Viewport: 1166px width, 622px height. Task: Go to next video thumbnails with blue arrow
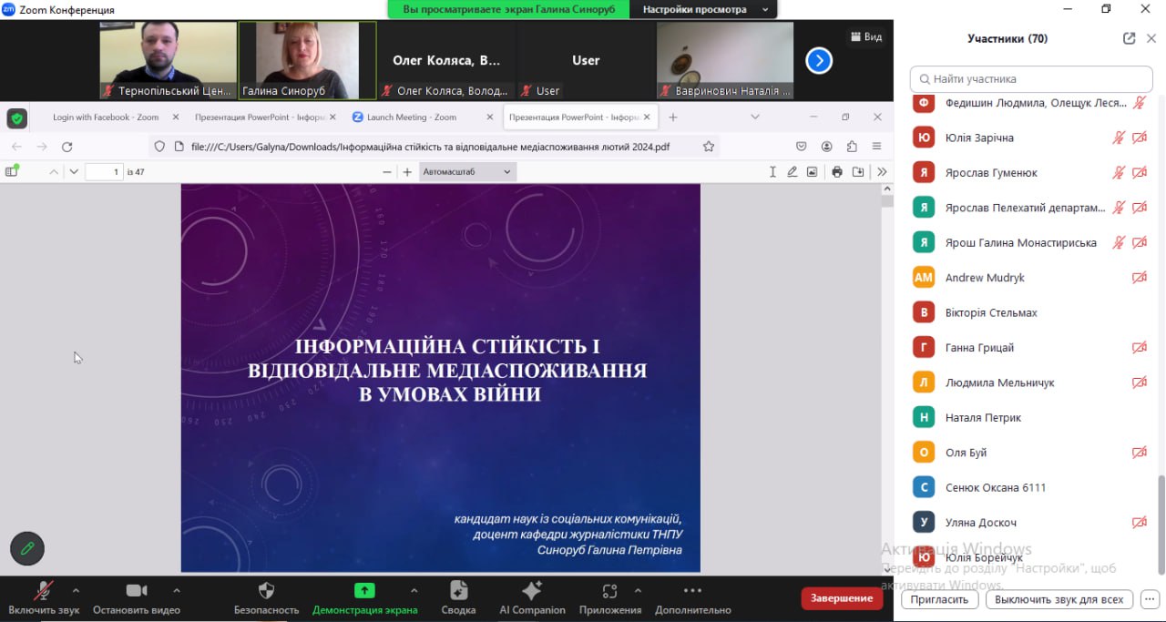[x=819, y=61]
